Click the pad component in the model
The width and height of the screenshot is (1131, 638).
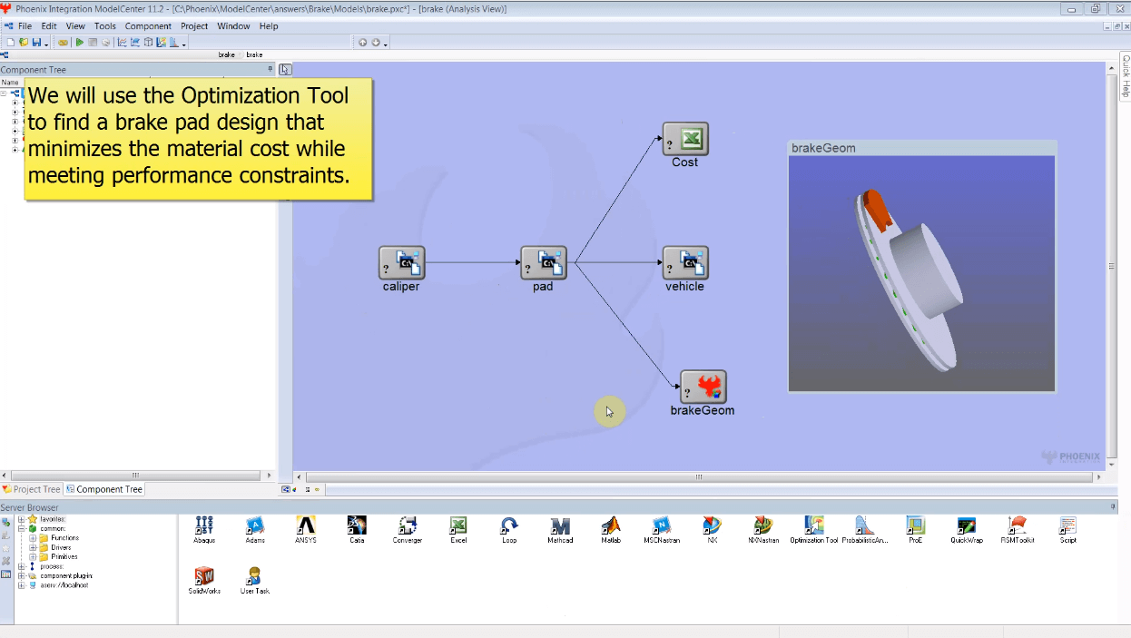[543, 263]
